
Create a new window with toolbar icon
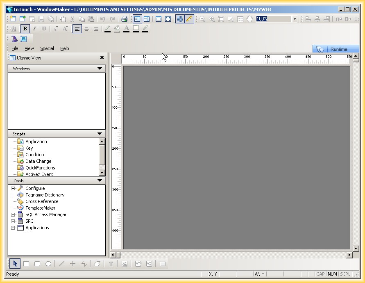[x=13, y=19]
